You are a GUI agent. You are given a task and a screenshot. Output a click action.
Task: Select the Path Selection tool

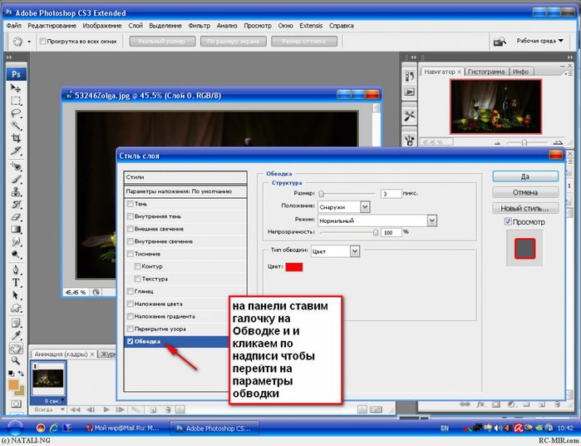pyautogui.click(x=16, y=295)
